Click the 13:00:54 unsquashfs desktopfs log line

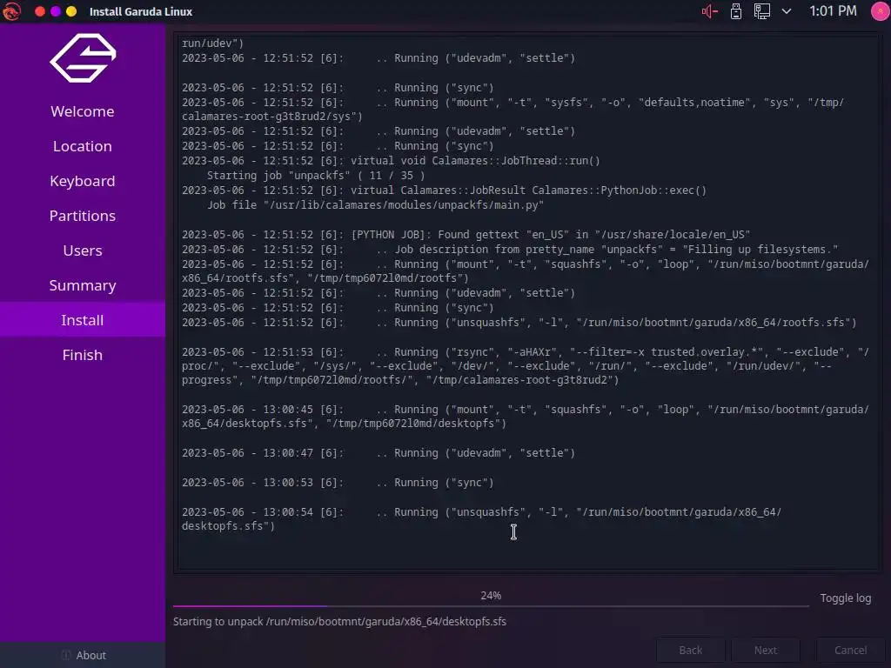[x=481, y=519]
